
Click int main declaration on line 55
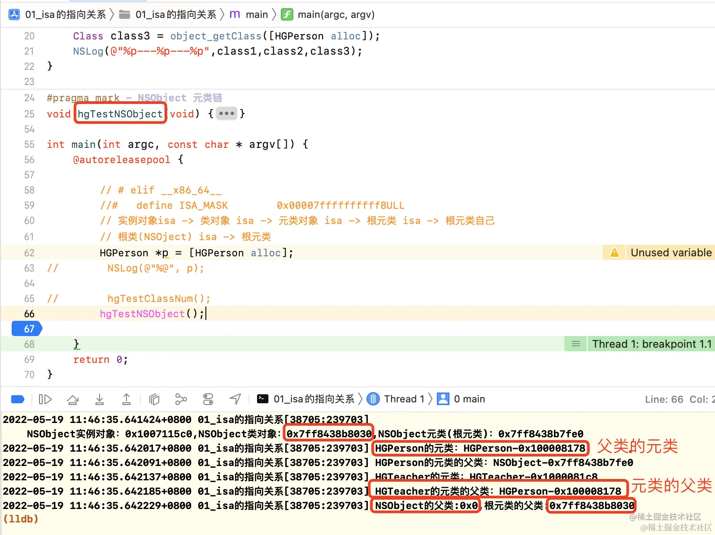pos(177,144)
